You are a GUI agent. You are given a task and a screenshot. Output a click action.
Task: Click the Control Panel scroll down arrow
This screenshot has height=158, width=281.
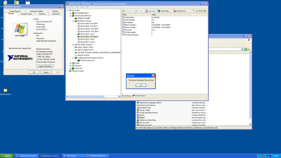(250, 124)
